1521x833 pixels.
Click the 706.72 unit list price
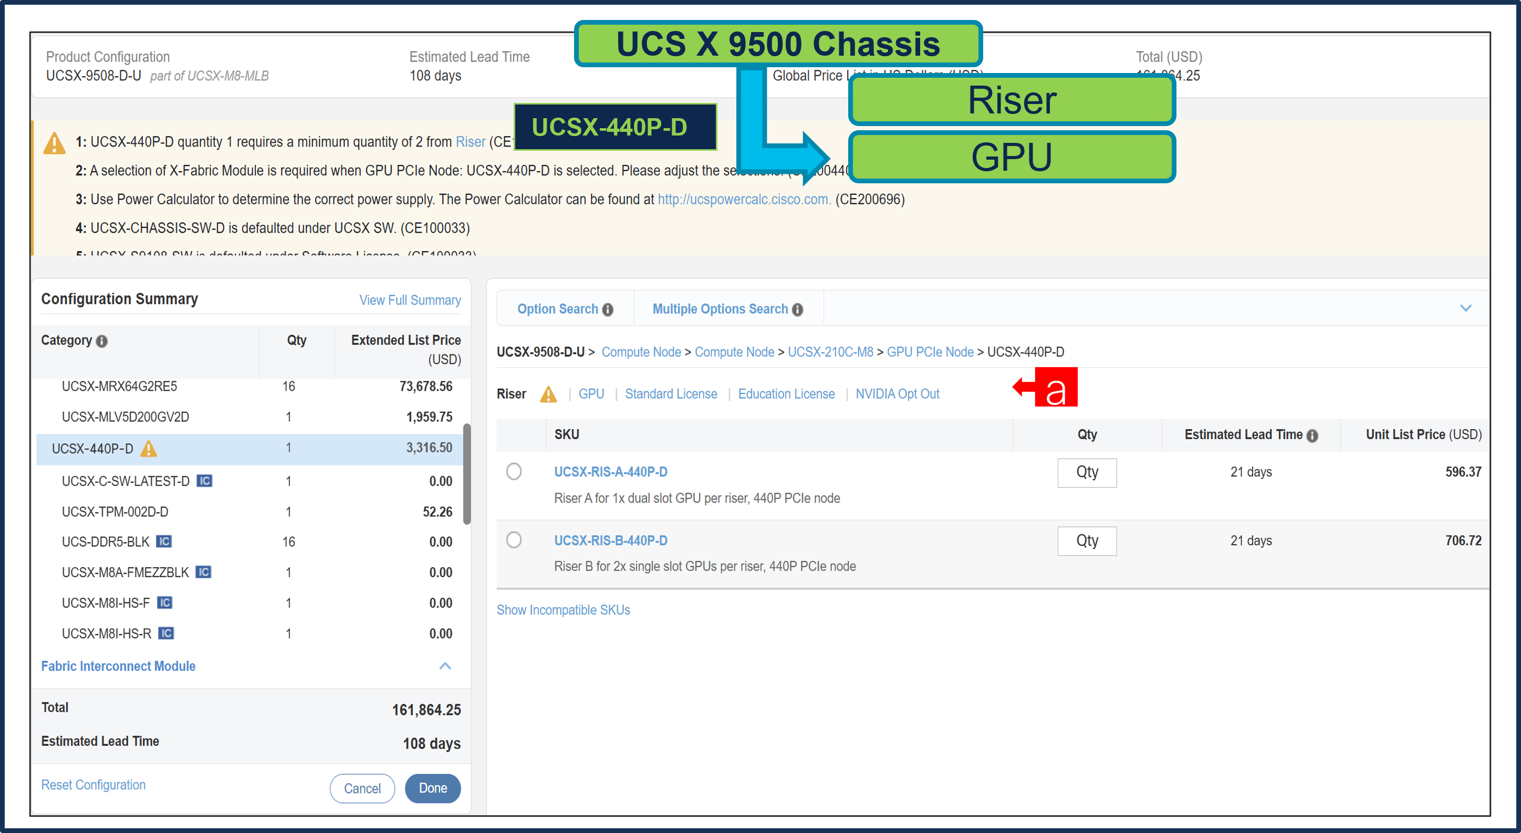1463,540
